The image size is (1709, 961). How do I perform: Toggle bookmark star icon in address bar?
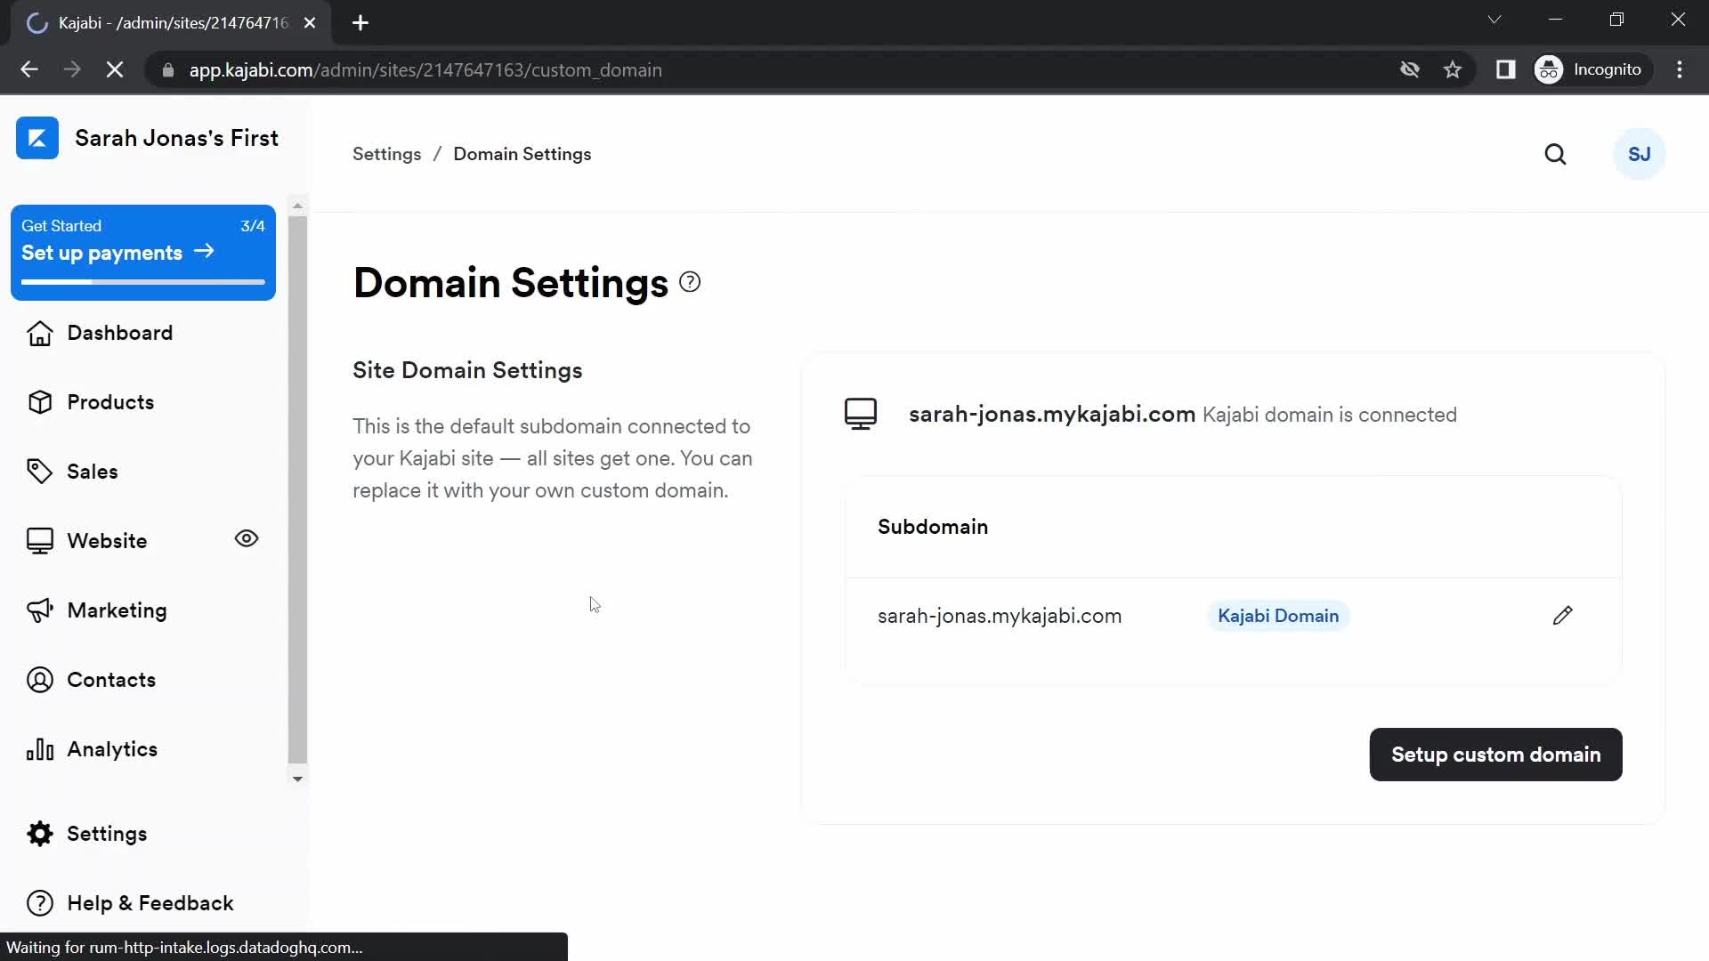pyautogui.click(x=1454, y=70)
